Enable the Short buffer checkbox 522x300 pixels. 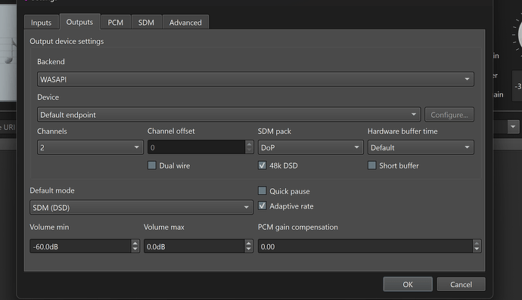tap(372, 165)
